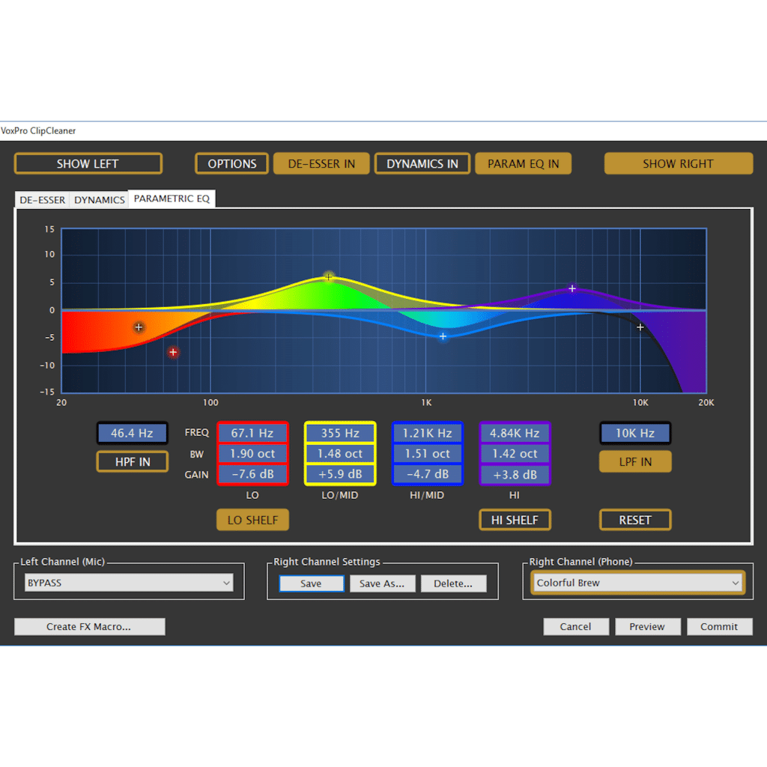The width and height of the screenshot is (767, 767).
Task: Click LO/MID bandwidth field 1.48 oct
Action: point(341,453)
